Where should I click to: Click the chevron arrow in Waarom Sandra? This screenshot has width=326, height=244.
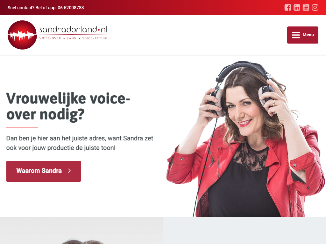tap(69, 171)
